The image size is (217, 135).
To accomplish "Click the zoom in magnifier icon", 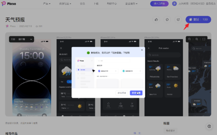I will (197, 39).
